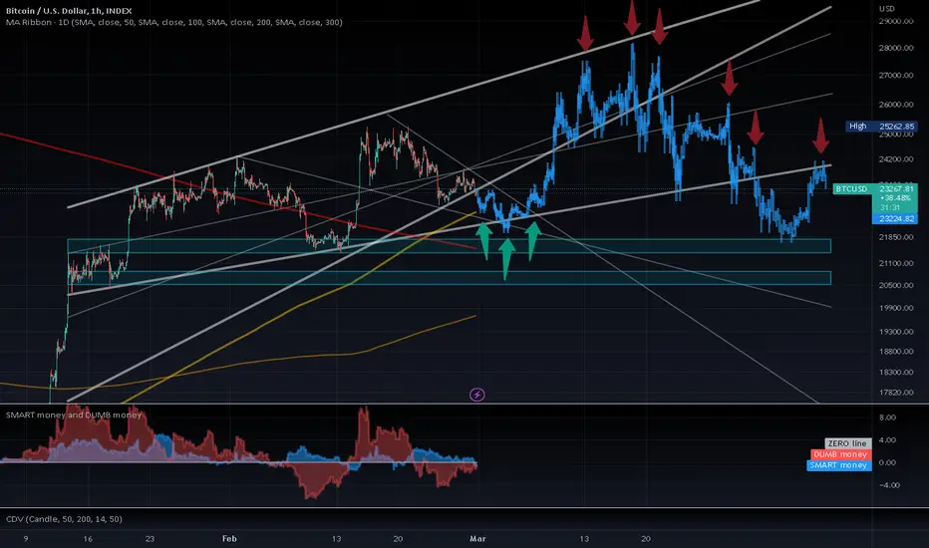Screen dimensions: 929x548
Task: Click the DUMB money red label
Action: (840, 454)
